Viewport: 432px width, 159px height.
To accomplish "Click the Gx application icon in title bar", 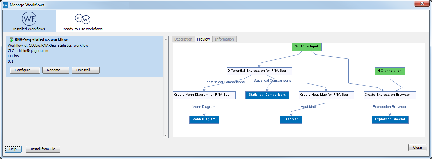I will click(x=5, y=5).
